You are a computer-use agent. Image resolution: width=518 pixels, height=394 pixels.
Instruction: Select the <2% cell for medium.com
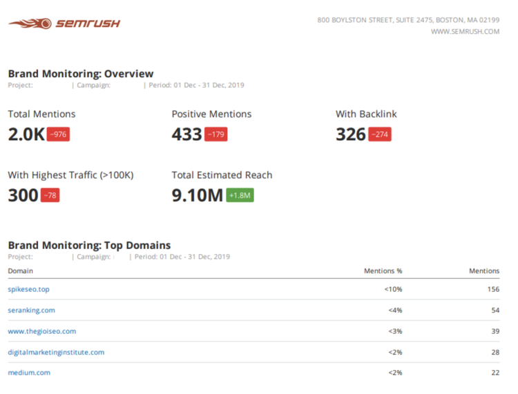click(395, 373)
